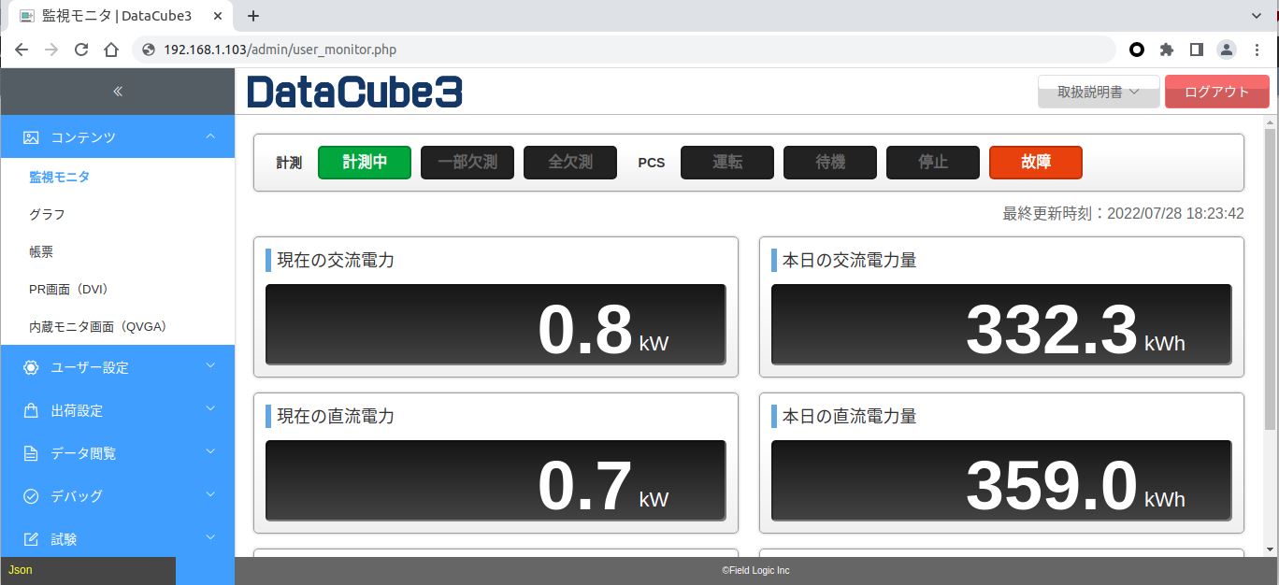Screen dimensions: 1279x585
Task: Collapse the sidebar with double-chevron icon
Action: click(x=117, y=92)
